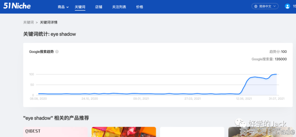The width and height of the screenshot is (296, 137).
Task: Open the 简体中文 language selector
Action: [x=265, y=6]
